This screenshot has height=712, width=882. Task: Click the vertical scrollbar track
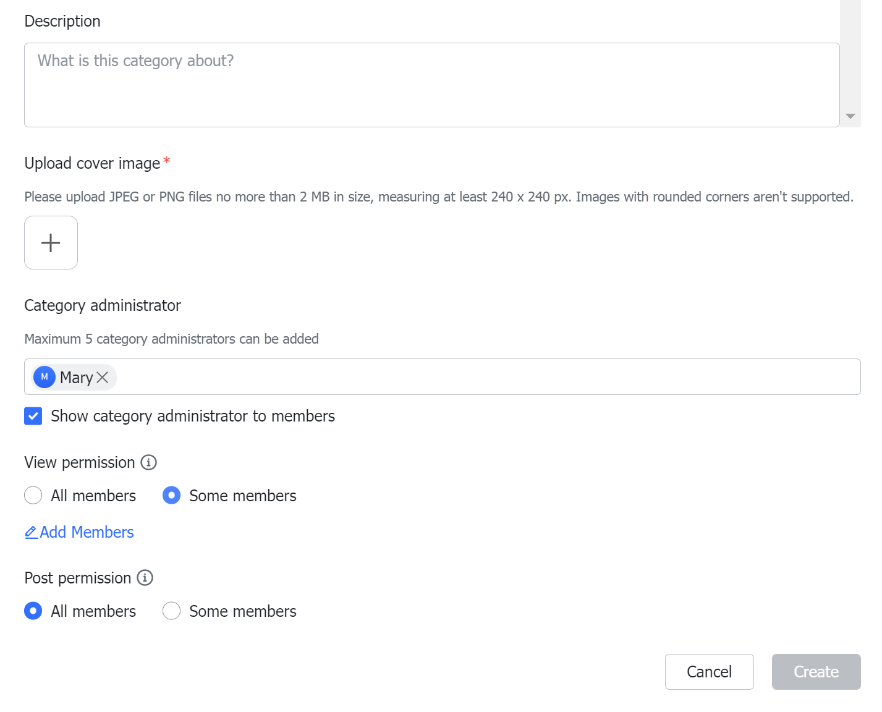850,53
